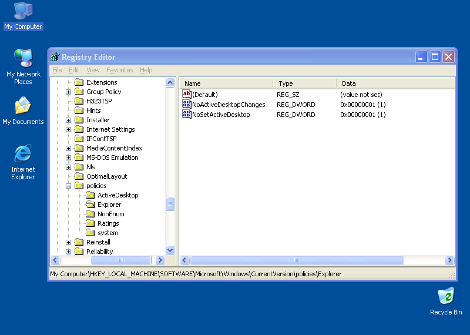This screenshot has width=470, height=335.
Task: Click the values pane horizontal scroll thumb
Action: pos(297,260)
